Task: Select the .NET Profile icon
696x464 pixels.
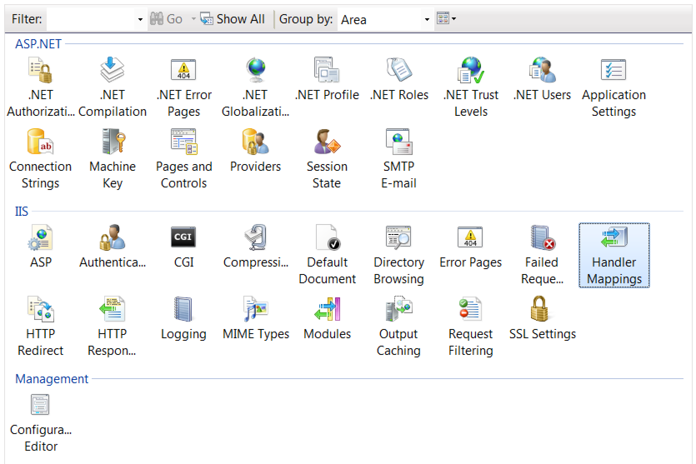Action: coord(327,70)
